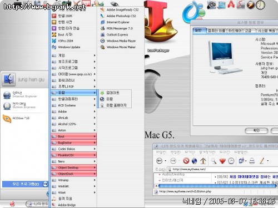The width and height of the screenshot is (278, 208).
Task: Expand the ACD Systems folder
Action: click(x=74, y=105)
